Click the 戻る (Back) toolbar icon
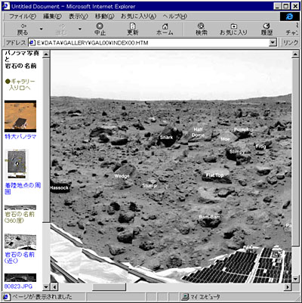302x303 pixels. tap(23, 29)
